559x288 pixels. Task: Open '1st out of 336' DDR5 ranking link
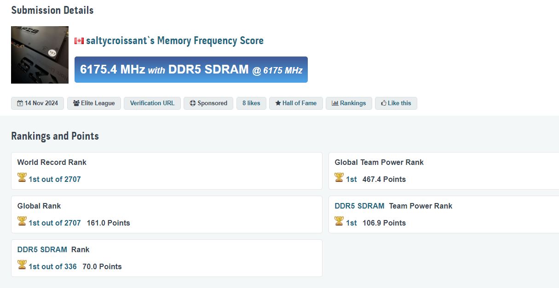coord(52,266)
